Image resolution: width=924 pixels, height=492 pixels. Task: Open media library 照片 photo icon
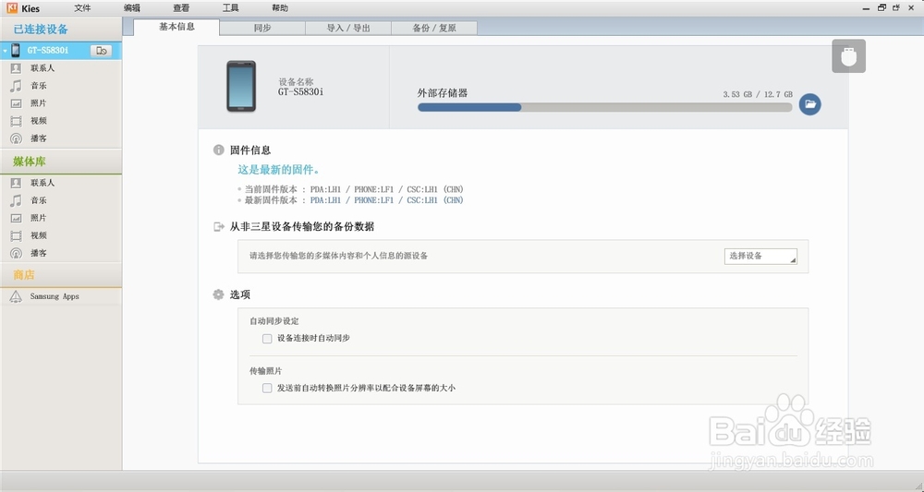click(x=16, y=219)
